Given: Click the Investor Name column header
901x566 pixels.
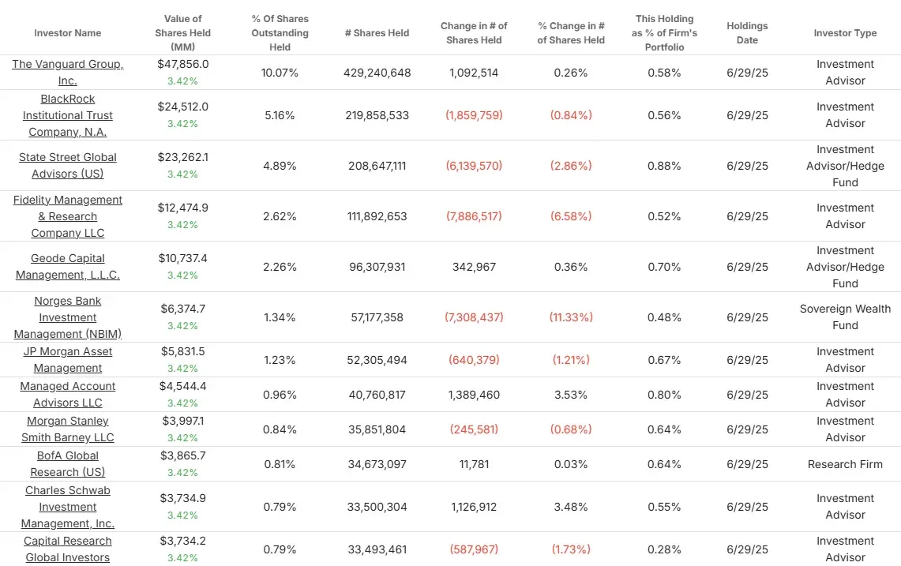Looking at the screenshot, I should [x=68, y=33].
